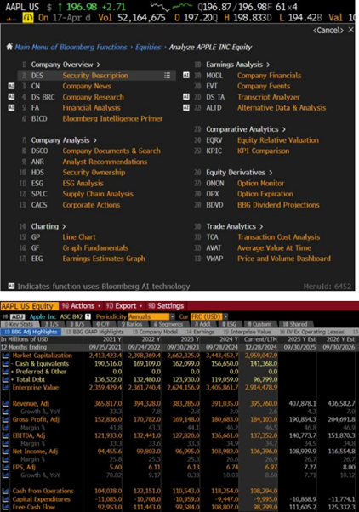The image size is (359, 512).
Task: Open the Periodicity Annuals dropdown
Action: pos(151,316)
